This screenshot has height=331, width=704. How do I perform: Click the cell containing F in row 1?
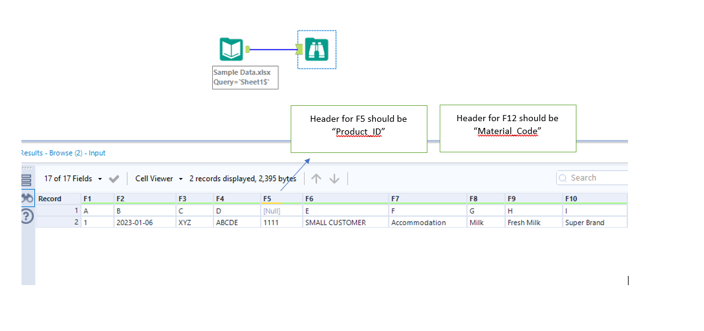tap(428, 210)
